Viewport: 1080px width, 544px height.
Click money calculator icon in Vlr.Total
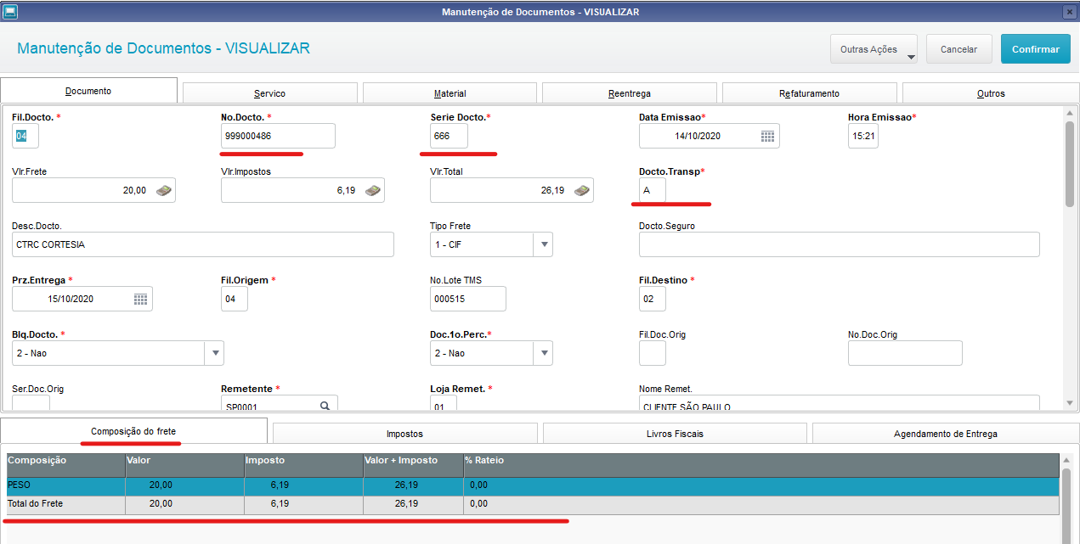coord(582,191)
